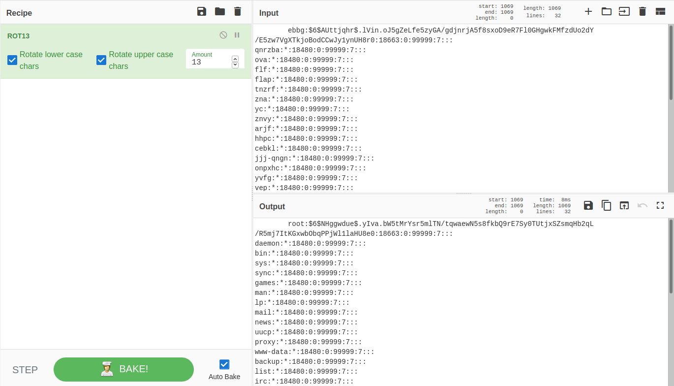
Task: Toggle Rotate upper case chars checkbox
Action: click(x=101, y=60)
